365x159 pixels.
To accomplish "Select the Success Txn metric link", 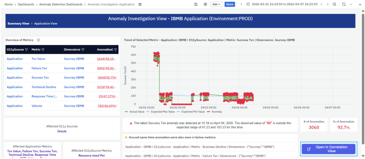I will tap(40, 78).
